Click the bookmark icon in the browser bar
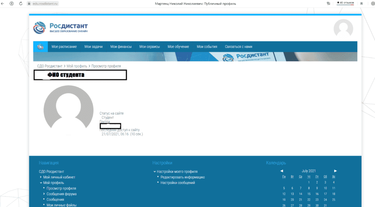 coord(361,3)
